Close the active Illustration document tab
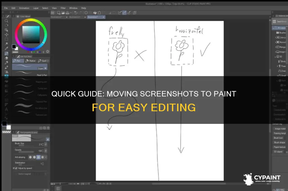This screenshot has width=288, height=191. point(103,17)
